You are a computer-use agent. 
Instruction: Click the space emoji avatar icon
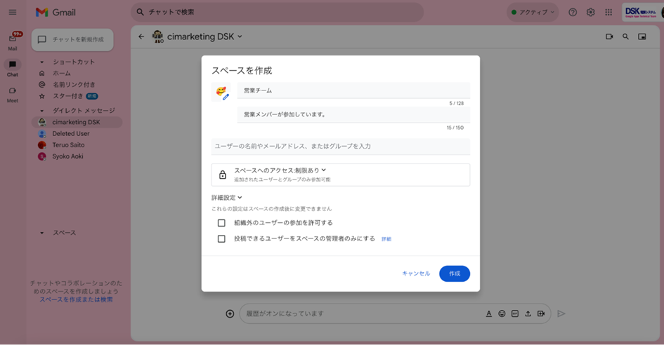point(222,93)
